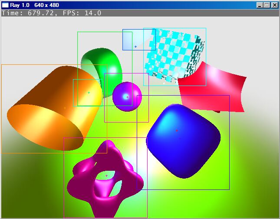Screen dimensions: 280x219
Task: Click the Time and FPS status readout
Action: (x=52, y=13)
